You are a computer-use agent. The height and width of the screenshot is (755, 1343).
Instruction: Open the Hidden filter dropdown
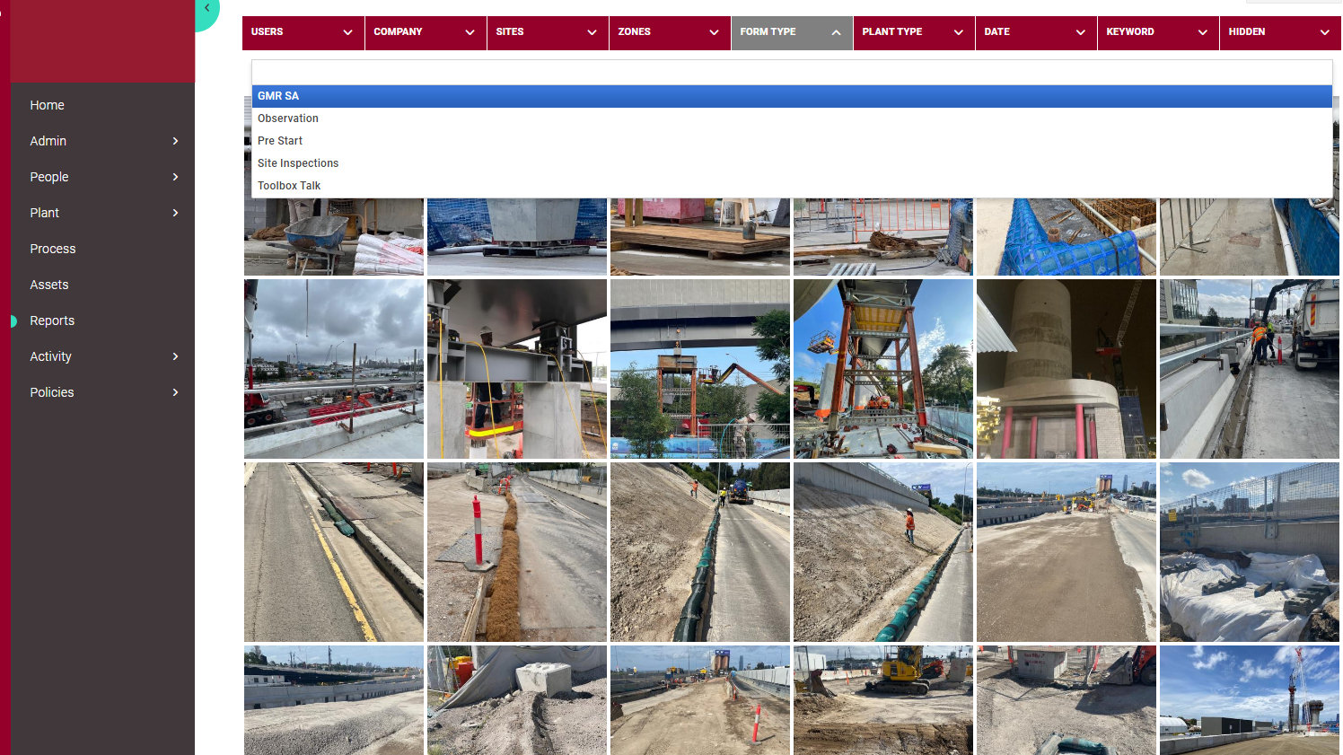point(1280,32)
